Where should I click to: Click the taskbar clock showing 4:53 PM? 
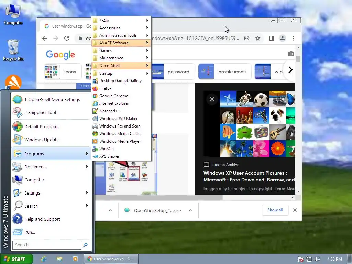click(335, 259)
